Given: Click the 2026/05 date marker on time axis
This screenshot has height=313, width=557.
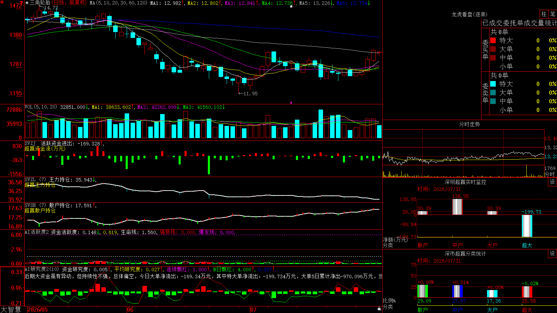Looking at the screenshot, I should [38, 310].
